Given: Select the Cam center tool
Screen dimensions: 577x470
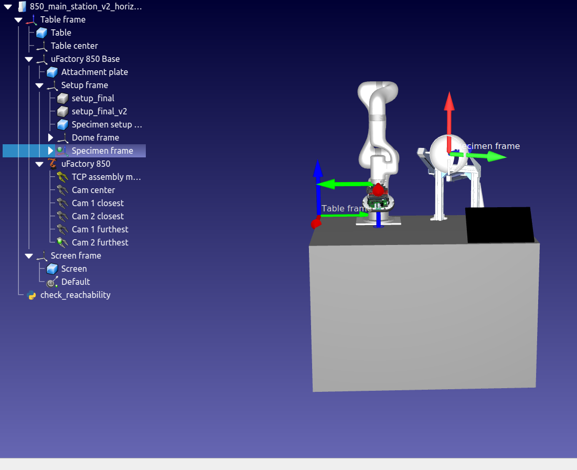Looking at the screenshot, I should point(93,190).
